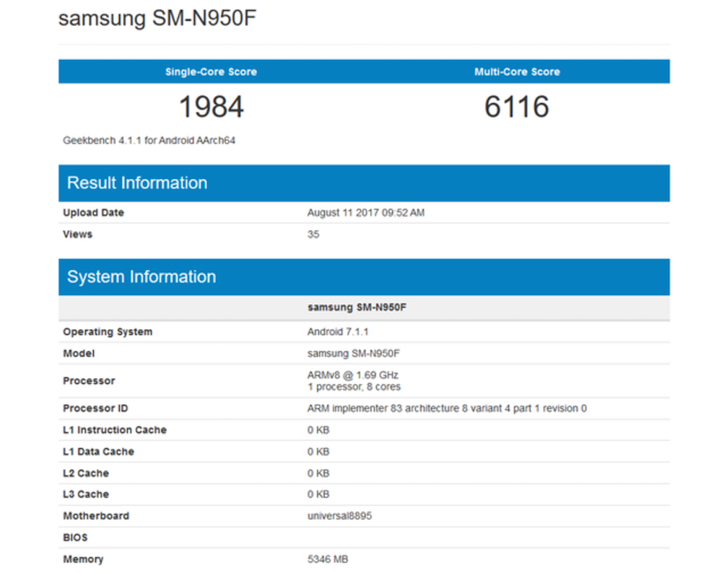Screen dimensions: 722x573
Task: Click the August 11 2017 upload date
Action: (x=365, y=213)
